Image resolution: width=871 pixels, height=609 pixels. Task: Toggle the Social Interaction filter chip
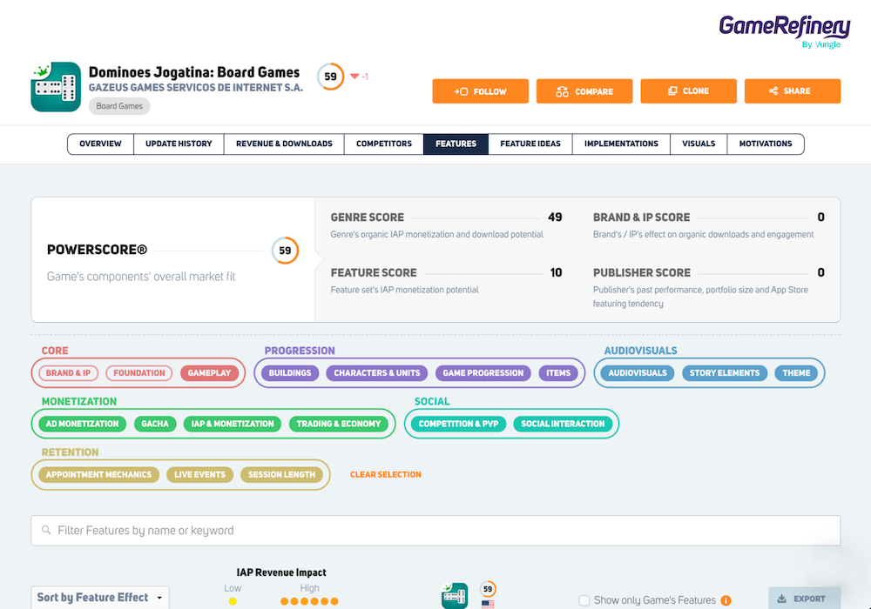pyautogui.click(x=563, y=424)
